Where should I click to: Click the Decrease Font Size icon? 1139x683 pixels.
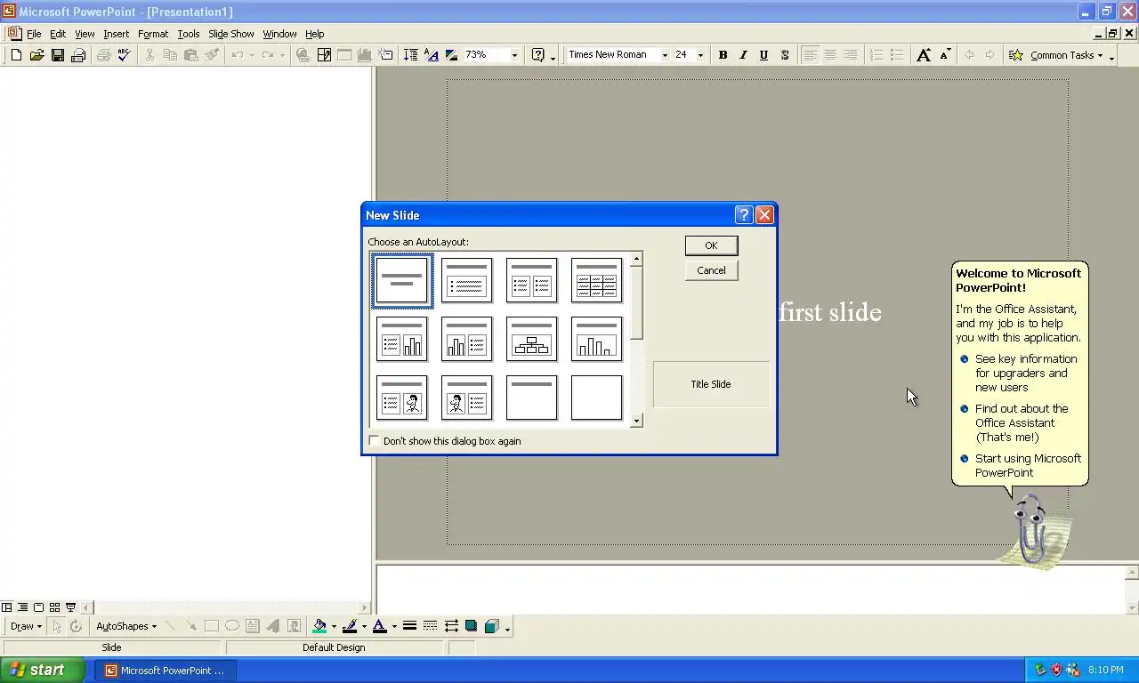point(944,55)
